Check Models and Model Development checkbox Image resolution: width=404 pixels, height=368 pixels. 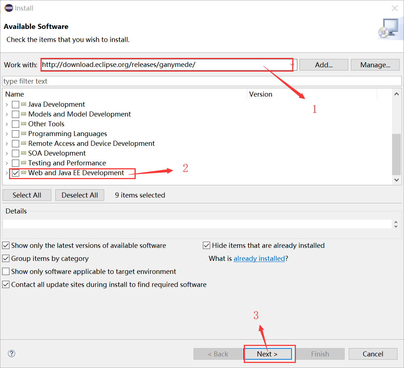16,114
